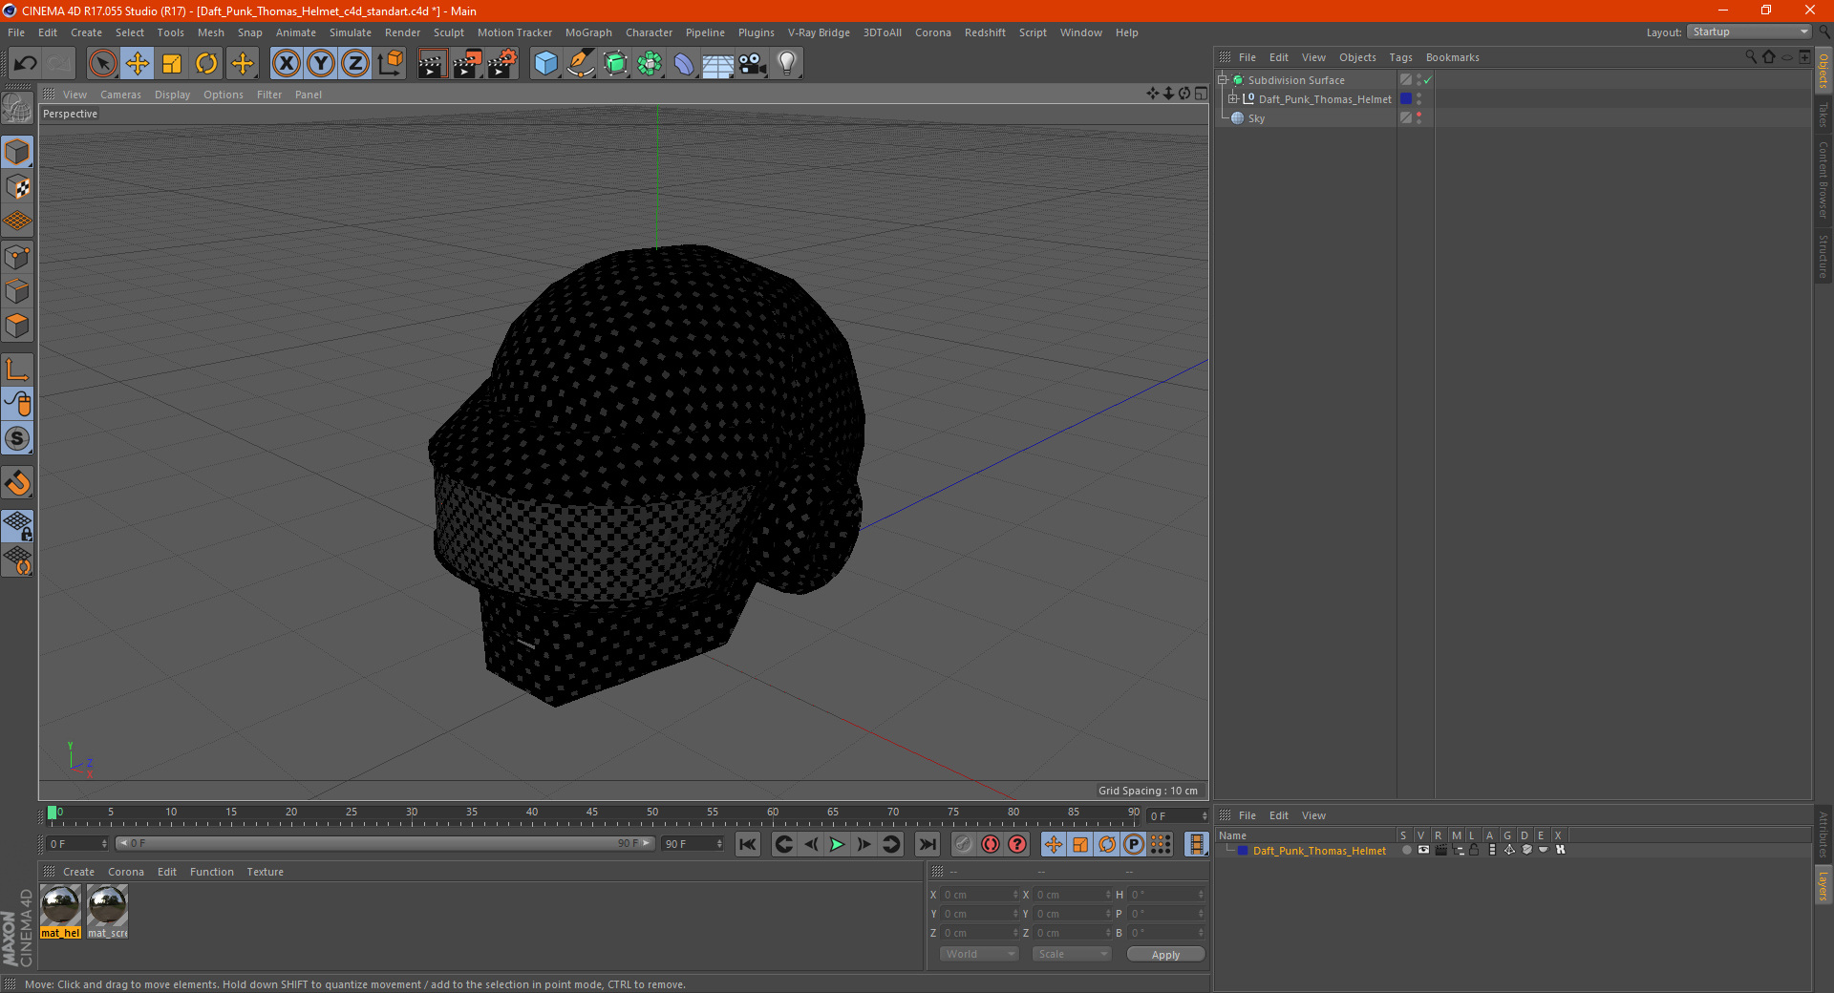Click the Undo arrow icon
1834x993 pixels.
(x=26, y=64)
